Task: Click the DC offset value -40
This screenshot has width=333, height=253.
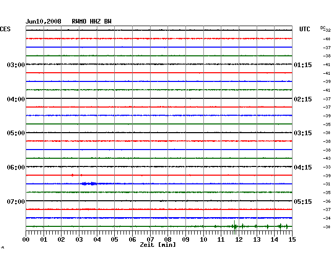Action: click(x=327, y=39)
